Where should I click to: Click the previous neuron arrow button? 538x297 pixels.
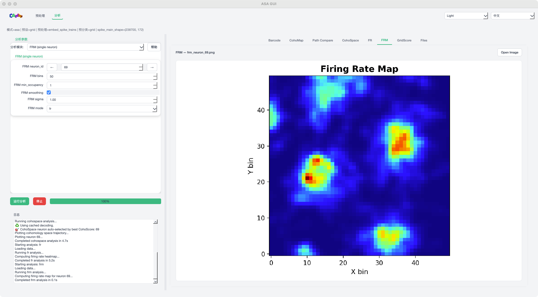pos(52,67)
